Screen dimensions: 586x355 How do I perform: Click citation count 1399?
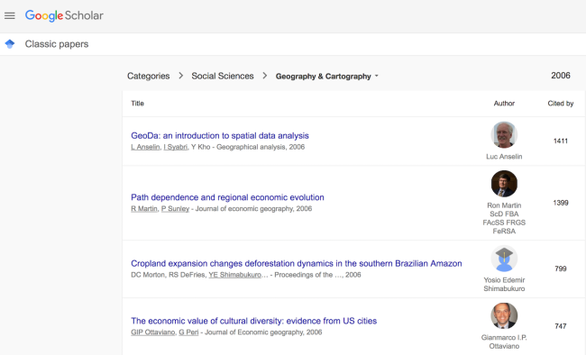561,203
